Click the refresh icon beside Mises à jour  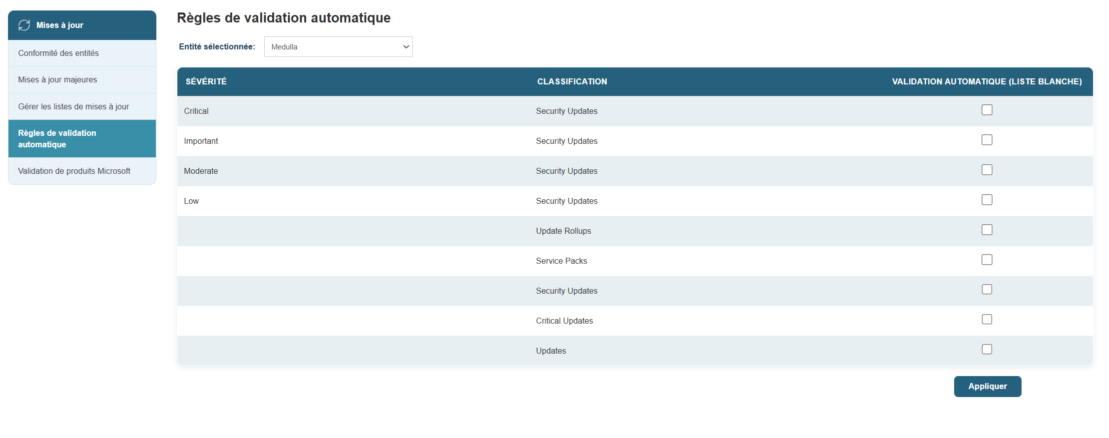coord(24,25)
